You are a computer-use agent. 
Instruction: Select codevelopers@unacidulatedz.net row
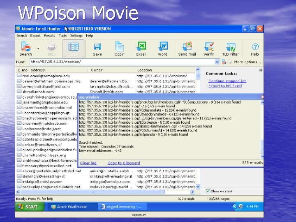coord(106,187)
